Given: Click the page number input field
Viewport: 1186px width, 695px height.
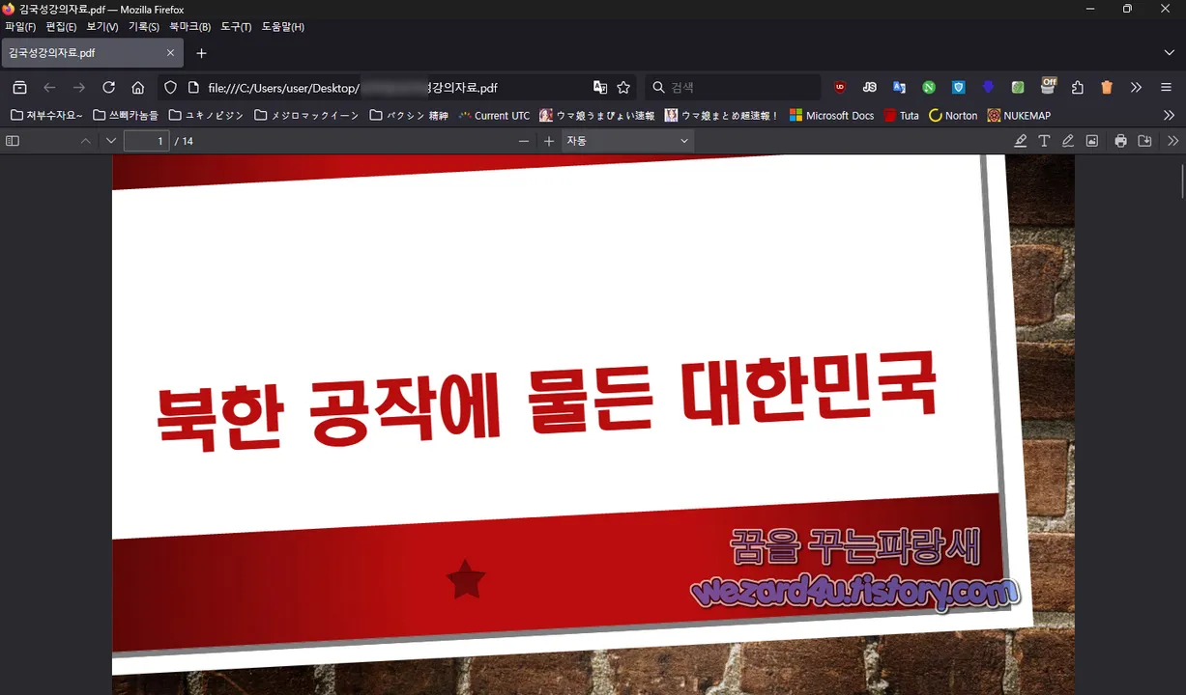Looking at the screenshot, I should coord(146,140).
